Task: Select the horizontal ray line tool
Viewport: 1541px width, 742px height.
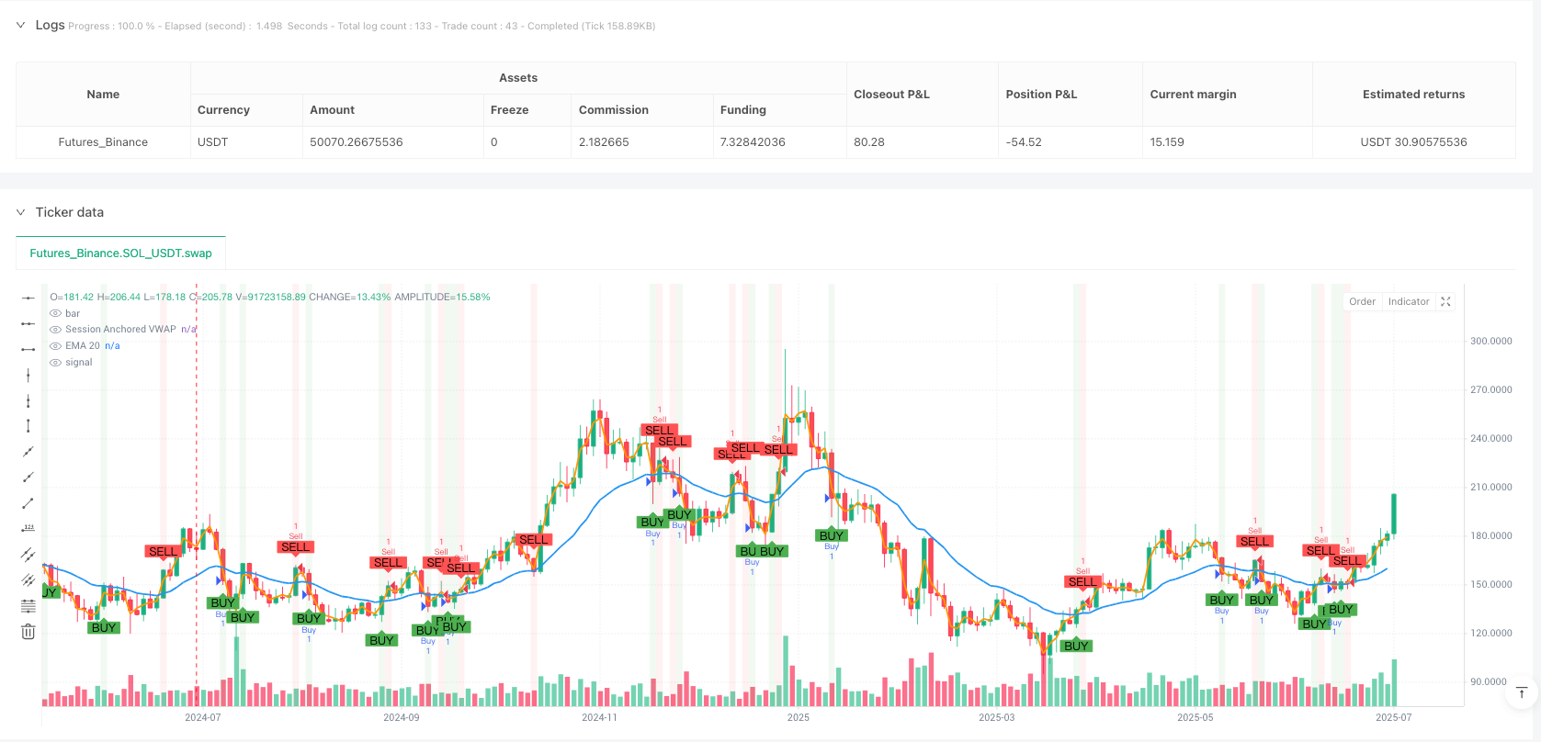Action: (x=28, y=323)
